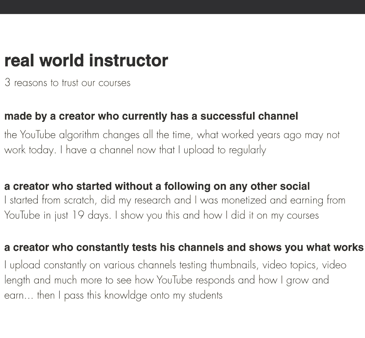Click the '3 reasons to trust our courses' subtitle
The height and width of the screenshot is (338, 365).
coord(67,83)
